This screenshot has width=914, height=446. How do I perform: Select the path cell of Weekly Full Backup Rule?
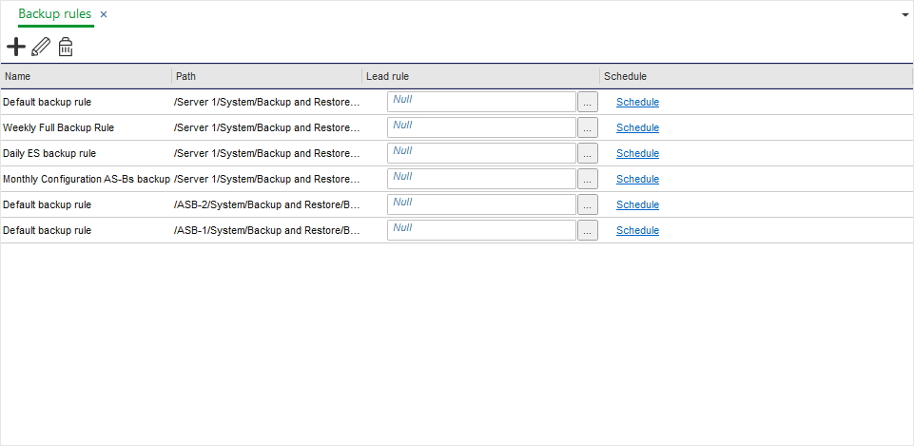[x=267, y=127]
